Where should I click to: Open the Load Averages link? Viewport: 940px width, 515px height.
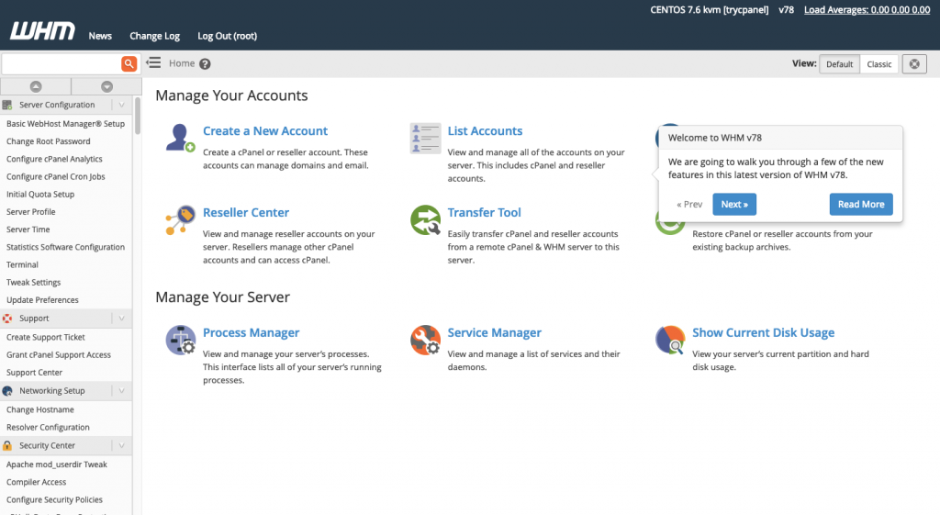pyautogui.click(x=867, y=9)
